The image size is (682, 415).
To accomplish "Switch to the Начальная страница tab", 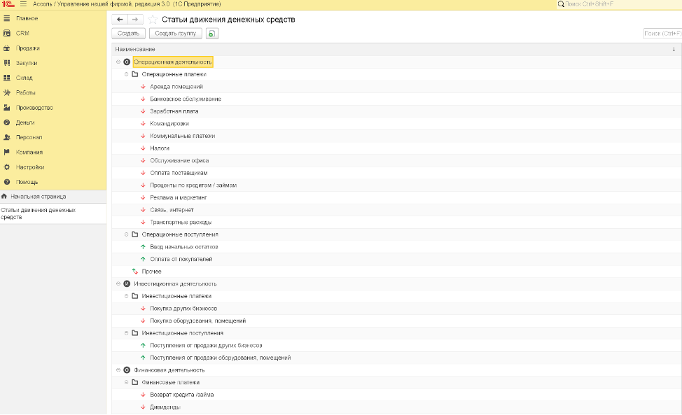I will coord(38,197).
